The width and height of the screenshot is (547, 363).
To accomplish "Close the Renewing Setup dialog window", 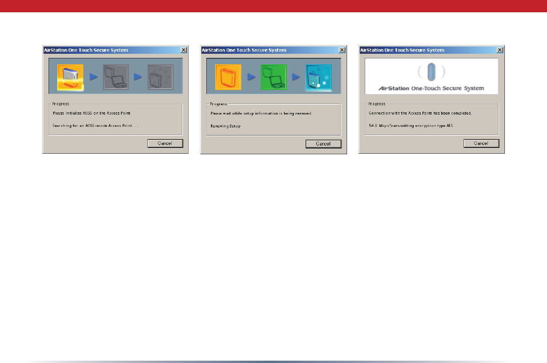I will coord(342,50).
